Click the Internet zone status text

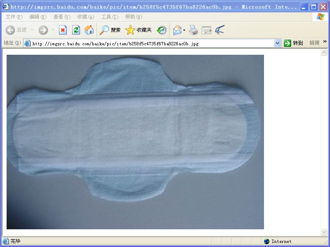click(281, 241)
